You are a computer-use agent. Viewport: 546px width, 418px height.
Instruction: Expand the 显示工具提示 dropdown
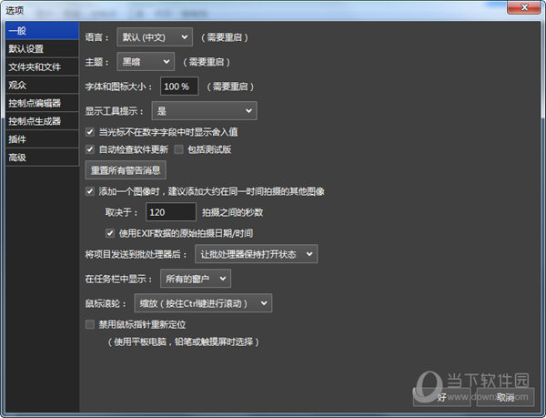point(205,111)
